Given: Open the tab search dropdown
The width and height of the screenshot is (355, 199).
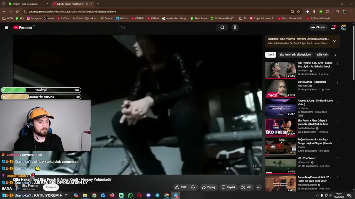Looking at the screenshot, I should pyautogui.click(x=4, y=4).
